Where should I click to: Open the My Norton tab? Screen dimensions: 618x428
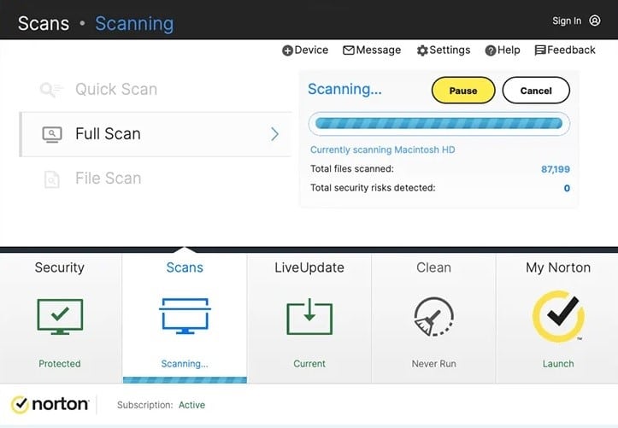tap(557, 318)
